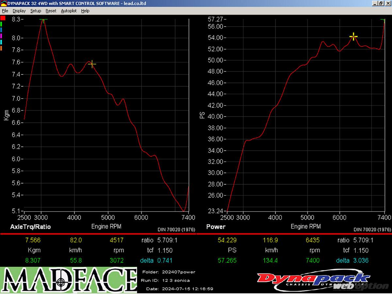392x294 pixels.
Task: Click the Reset menu item
Action: click(x=51, y=11)
